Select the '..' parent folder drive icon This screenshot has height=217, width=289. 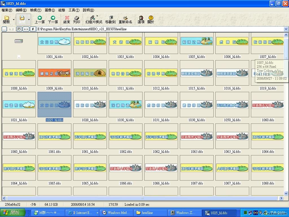pos(19,41)
